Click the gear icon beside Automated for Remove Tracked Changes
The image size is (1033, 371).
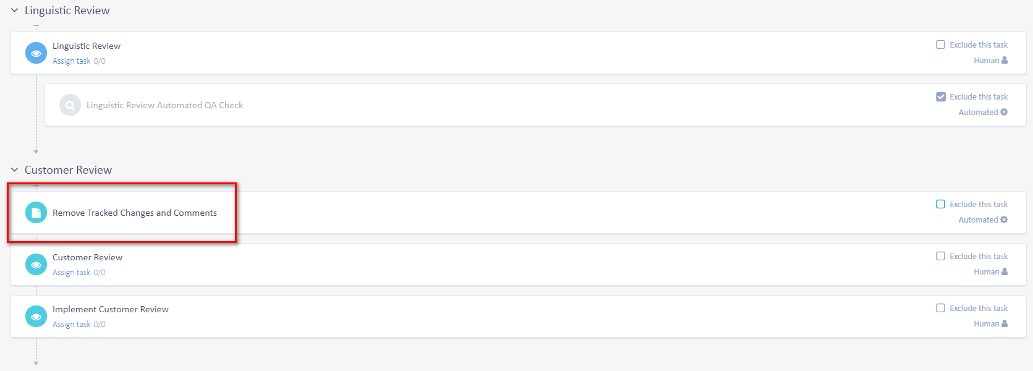[x=1004, y=220]
